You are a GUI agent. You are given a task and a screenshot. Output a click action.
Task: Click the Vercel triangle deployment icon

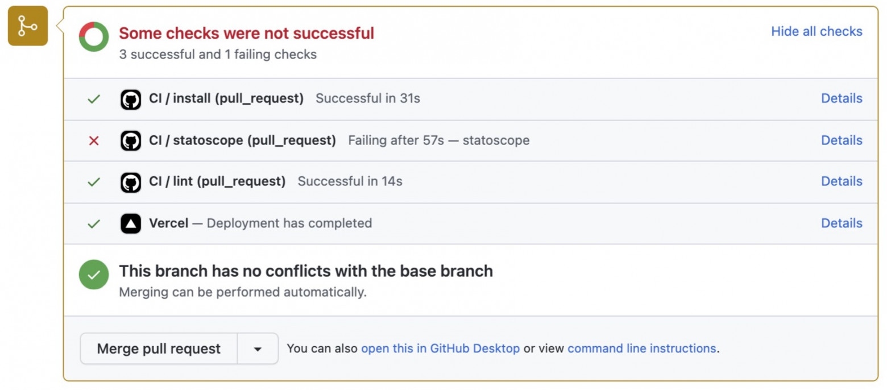[131, 223]
